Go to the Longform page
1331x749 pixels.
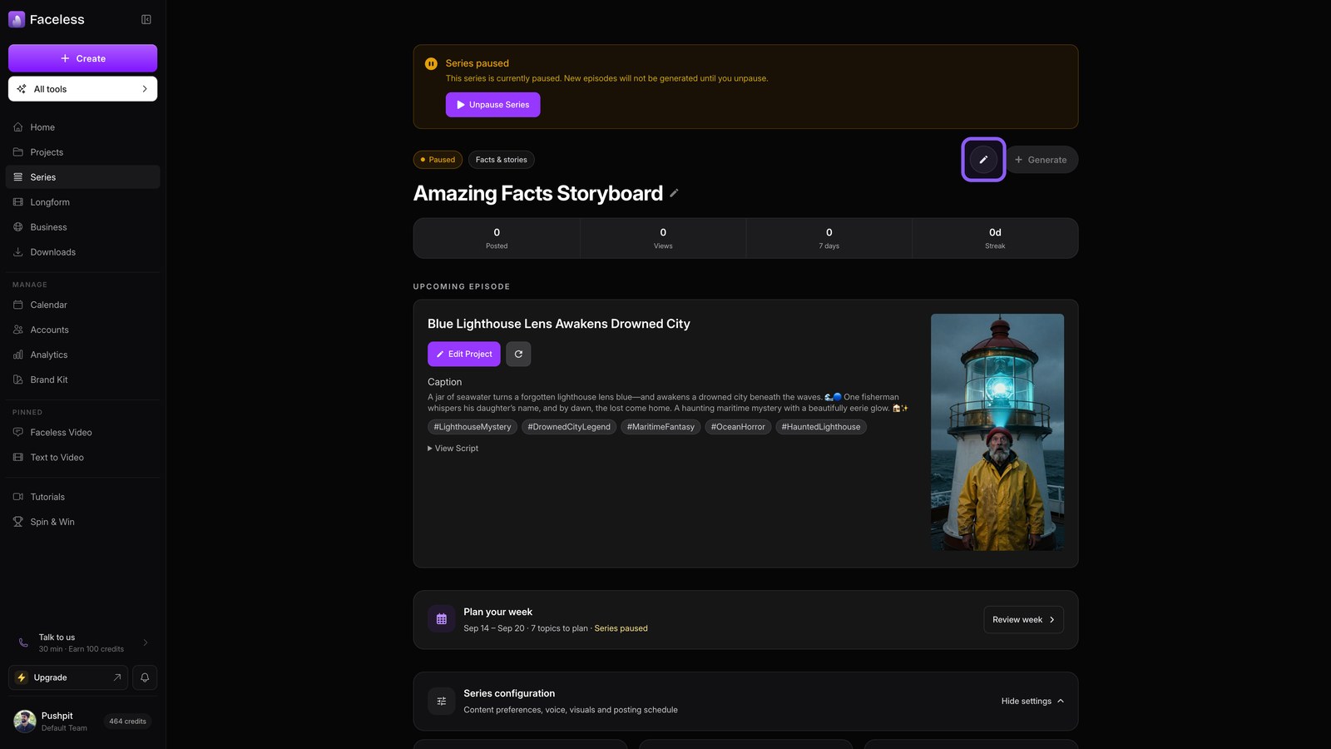[x=82, y=202]
